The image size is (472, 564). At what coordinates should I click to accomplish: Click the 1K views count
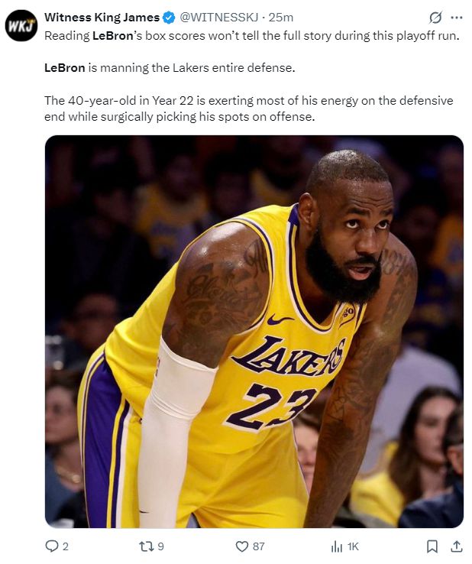(353, 546)
